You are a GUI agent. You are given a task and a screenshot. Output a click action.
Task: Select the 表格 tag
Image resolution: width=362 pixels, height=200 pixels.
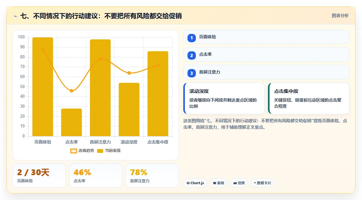point(218,183)
